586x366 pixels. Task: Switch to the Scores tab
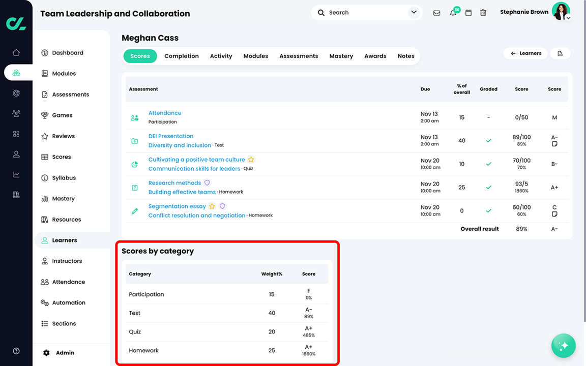140,56
